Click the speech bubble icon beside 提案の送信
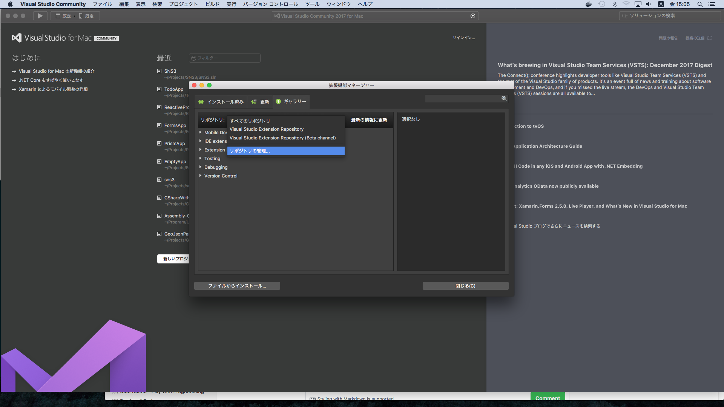The width and height of the screenshot is (724, 407). point(710,38)
